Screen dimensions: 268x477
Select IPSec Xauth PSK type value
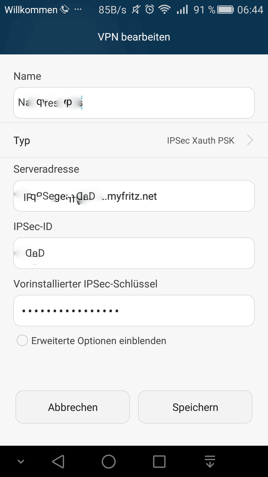201,140
